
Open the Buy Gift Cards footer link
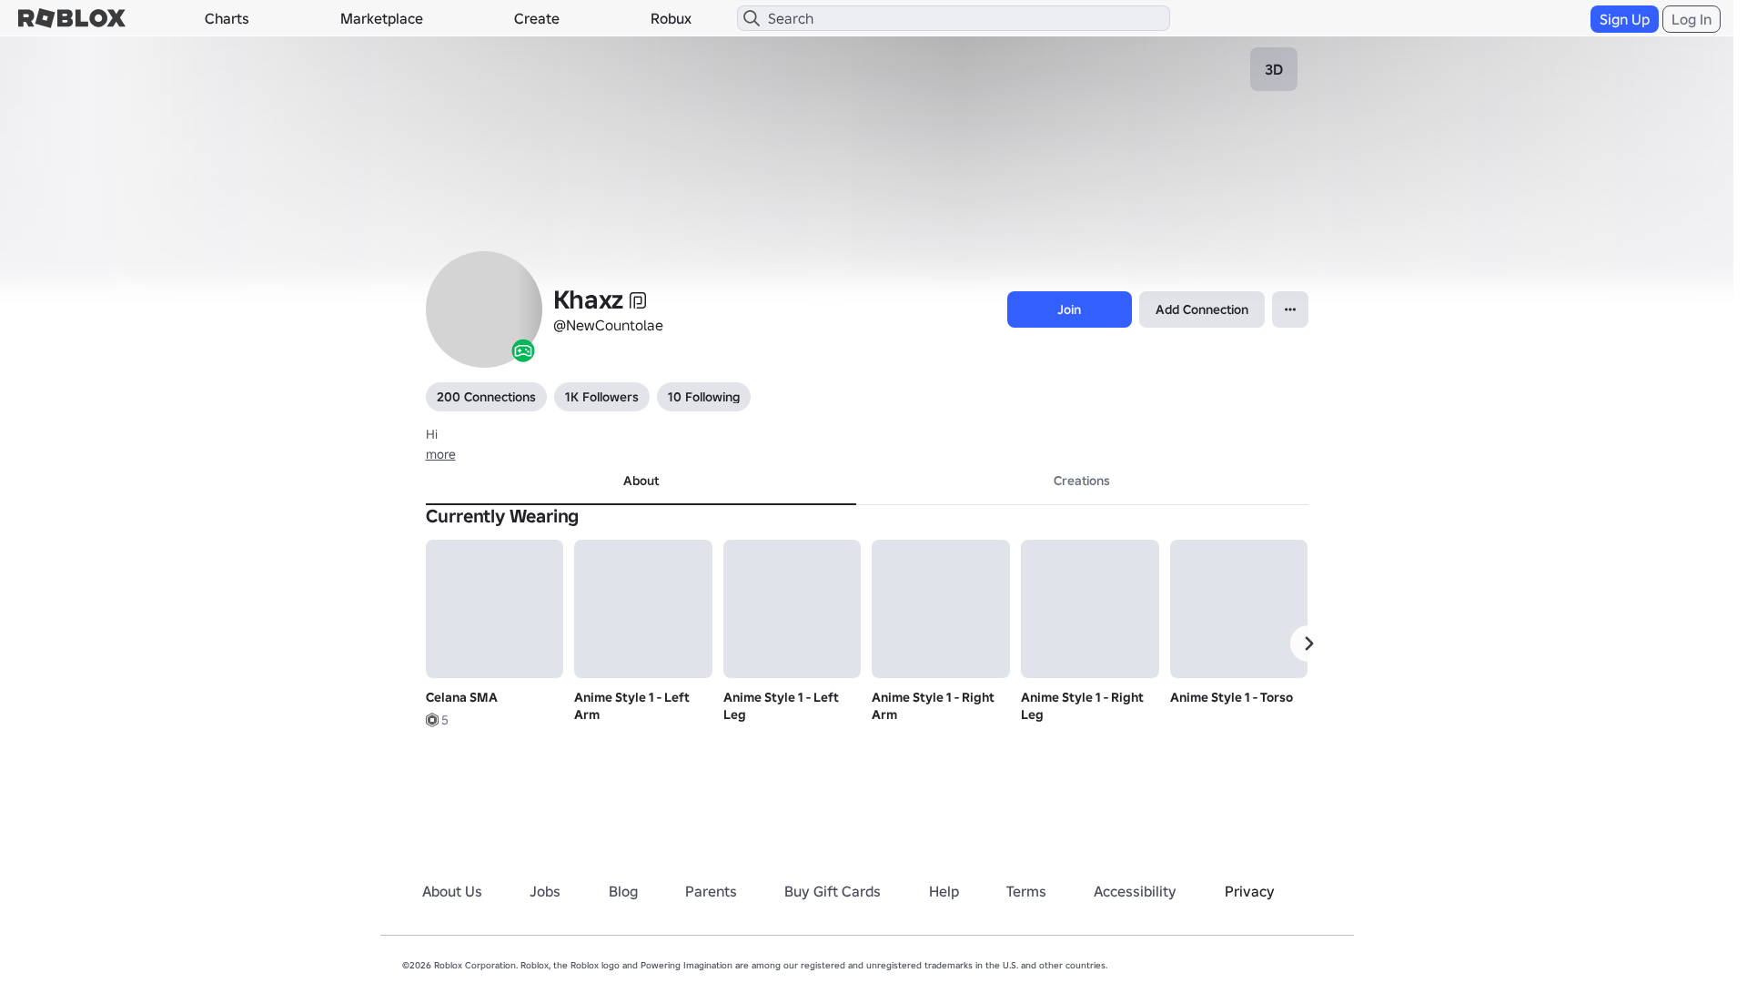point(833,891)
